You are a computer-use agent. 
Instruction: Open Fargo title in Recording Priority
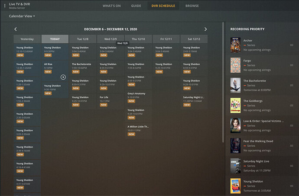point(247,61)
